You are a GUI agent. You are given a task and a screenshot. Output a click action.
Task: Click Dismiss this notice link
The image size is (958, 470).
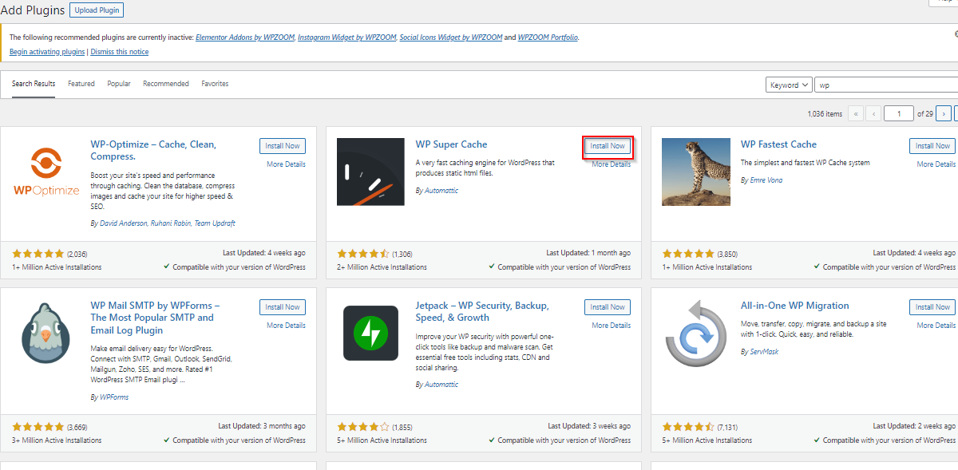tap(120, 52)
